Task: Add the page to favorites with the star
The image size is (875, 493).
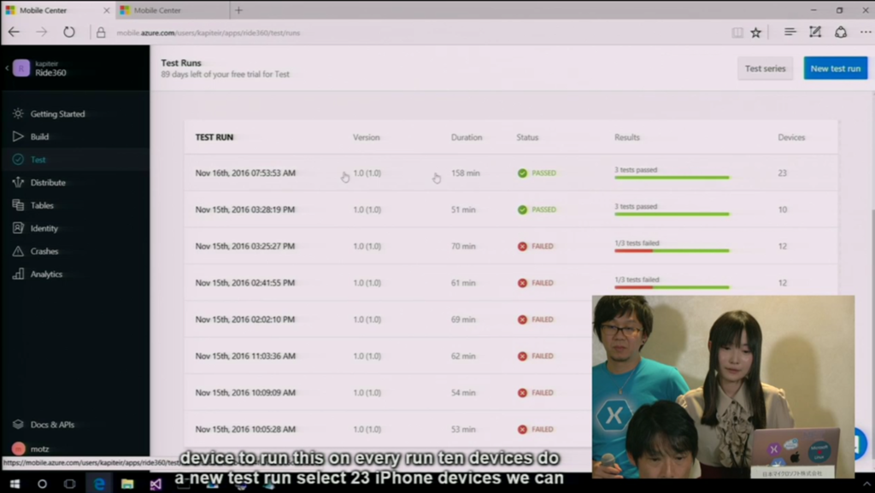Action: click(x=755, y=33)
